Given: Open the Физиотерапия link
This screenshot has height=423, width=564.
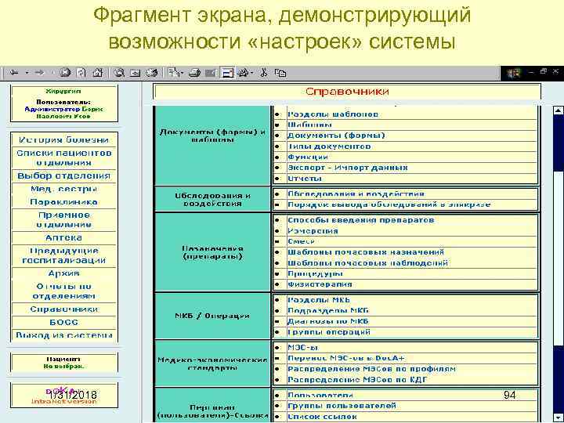Looking at the screenshot, I should pyautogui.click(x=320, y=284).
